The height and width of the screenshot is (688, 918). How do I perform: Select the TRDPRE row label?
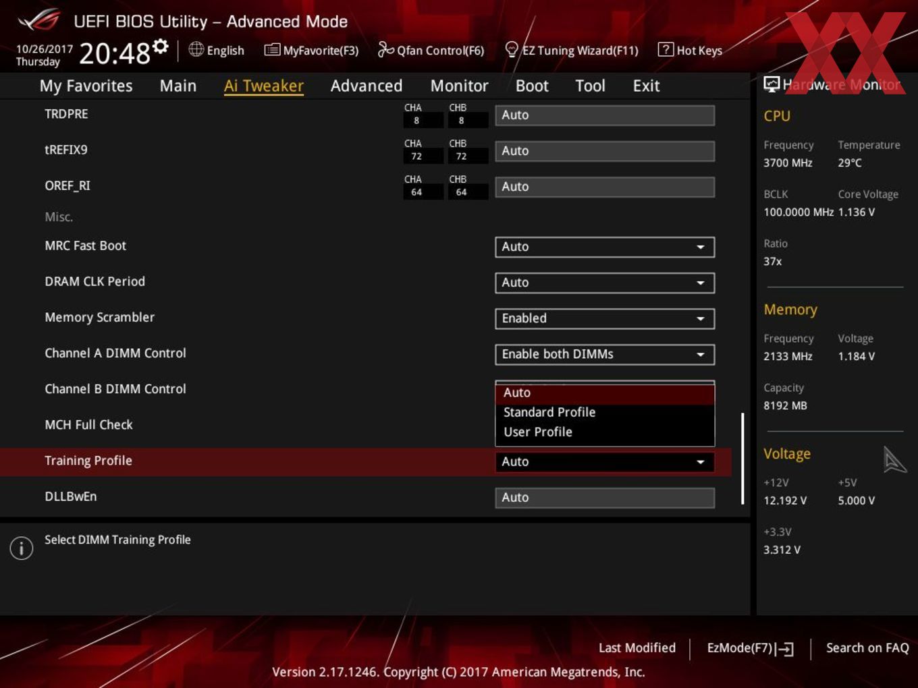pyautogui.click(x=66, y=114)
